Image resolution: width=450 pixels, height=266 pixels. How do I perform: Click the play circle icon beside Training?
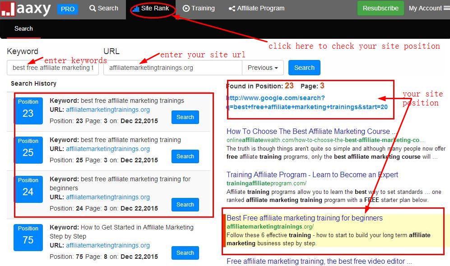pyautogui.click(x=186, y=9)
